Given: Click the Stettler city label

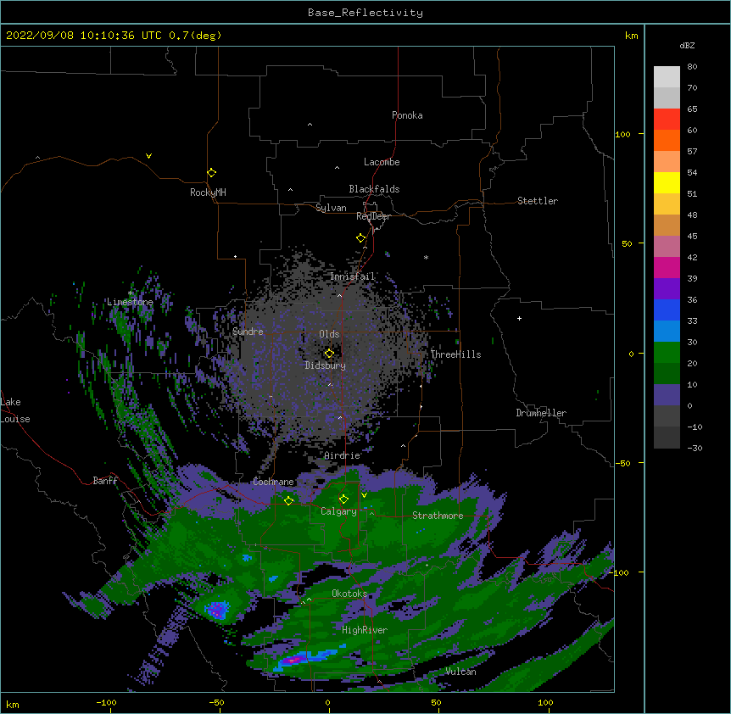Looking at the screenshot, I should 537,201.
